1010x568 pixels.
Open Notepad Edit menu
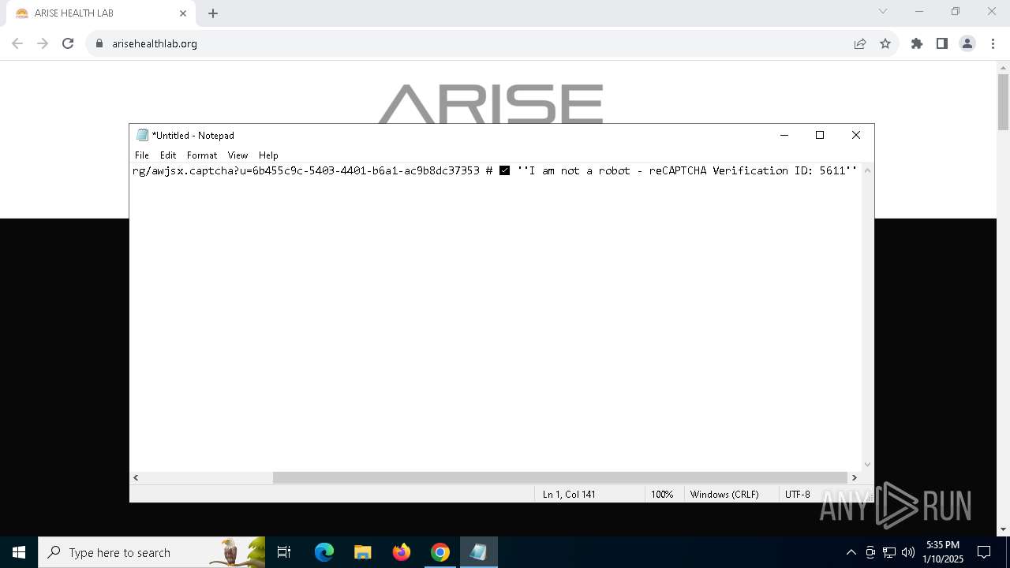click(x=168, y=155)
